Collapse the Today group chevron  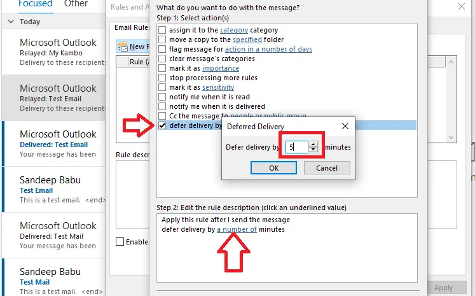point(11,22)
